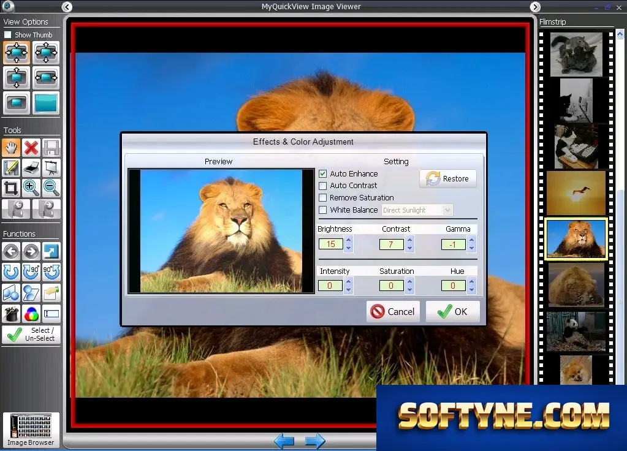Select the crop tool icon
The height and width of the screenshot is (451, 627).
(11, 188)
